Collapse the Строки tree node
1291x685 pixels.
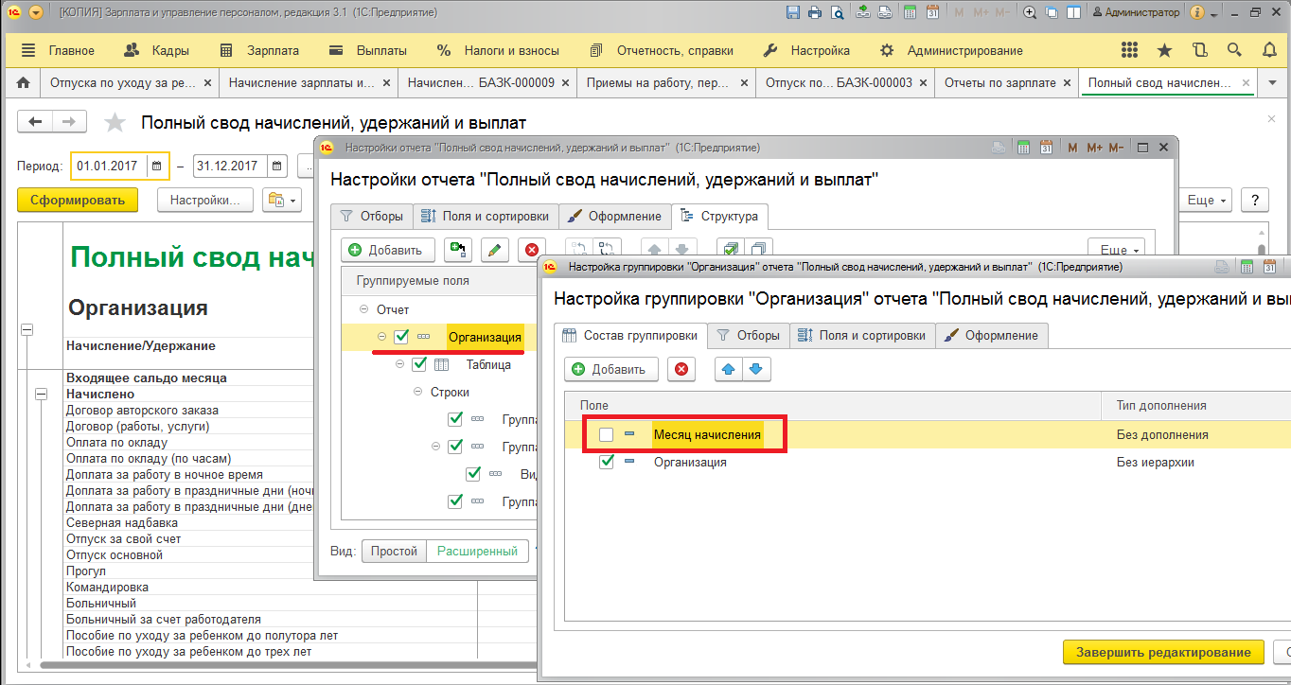tap(418, 392)
